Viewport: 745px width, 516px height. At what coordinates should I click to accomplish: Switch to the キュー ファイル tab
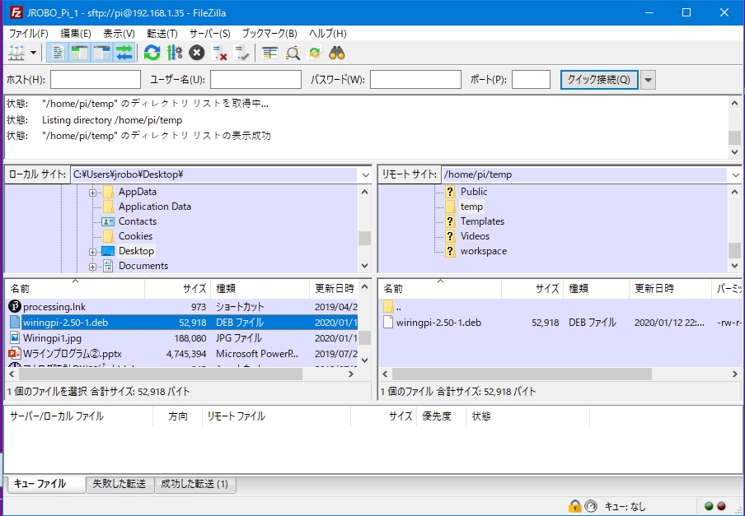coord(46,484)
